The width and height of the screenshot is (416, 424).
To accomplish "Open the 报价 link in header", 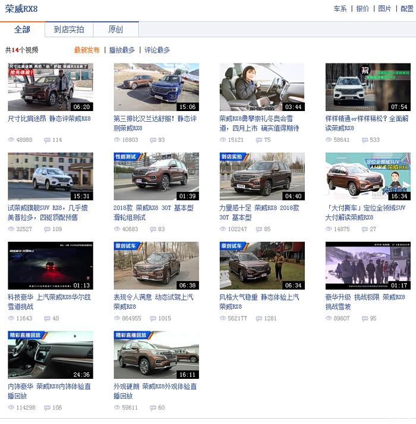I will click(363, 9).
